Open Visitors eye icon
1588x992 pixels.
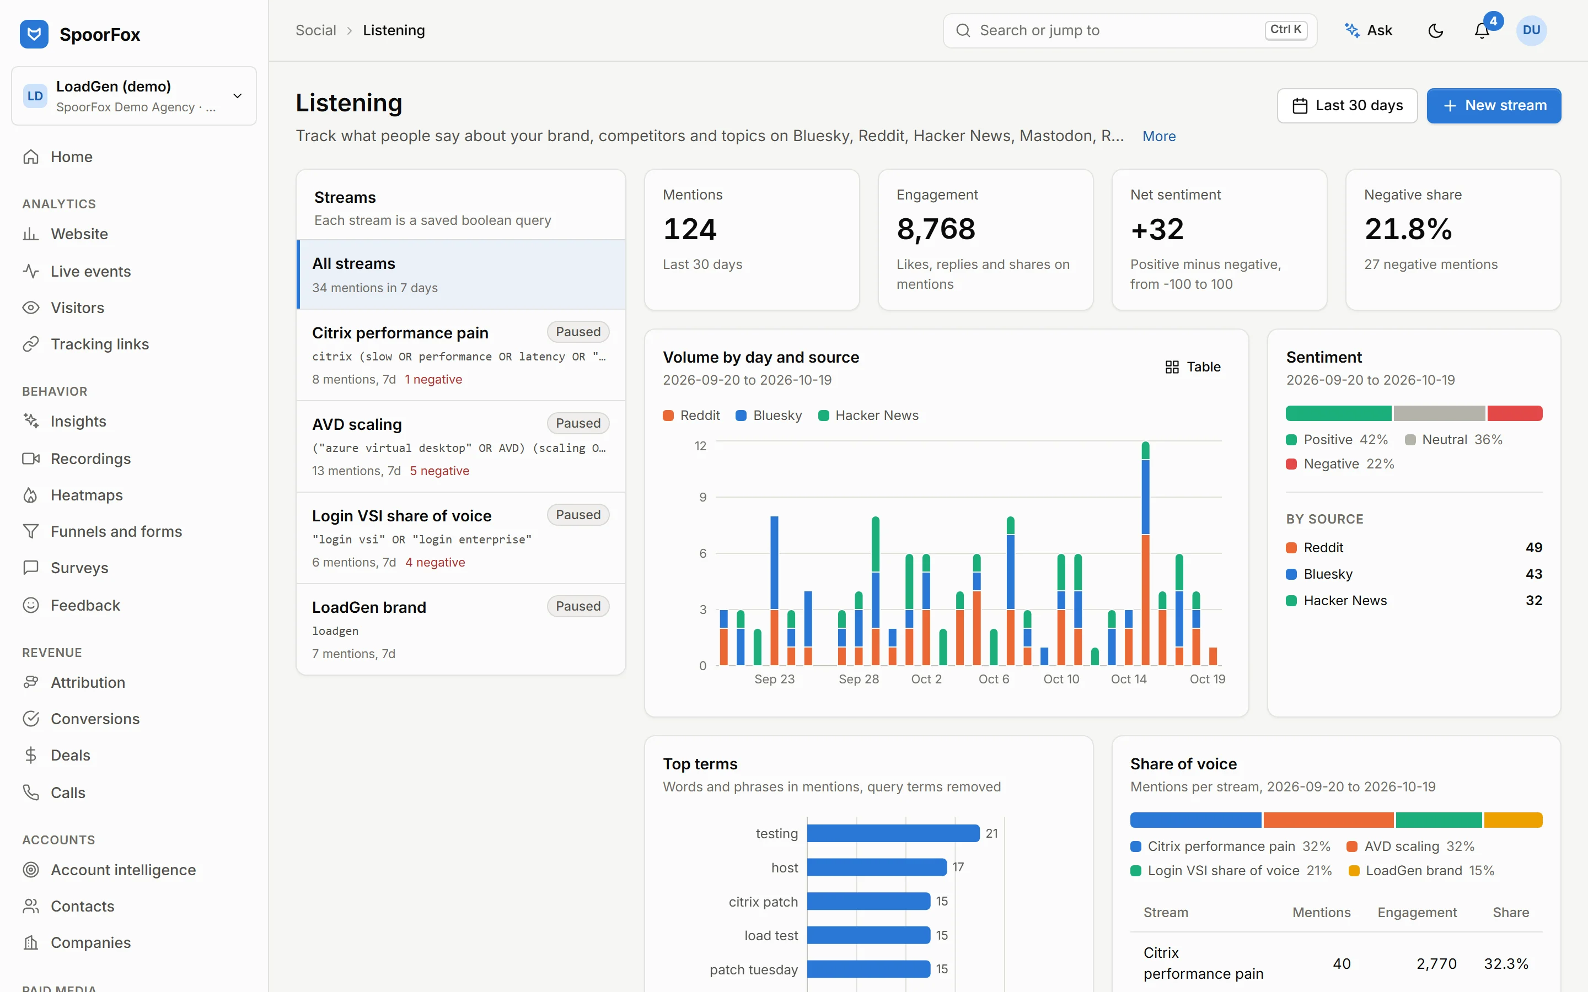click(x=31, y=308)
